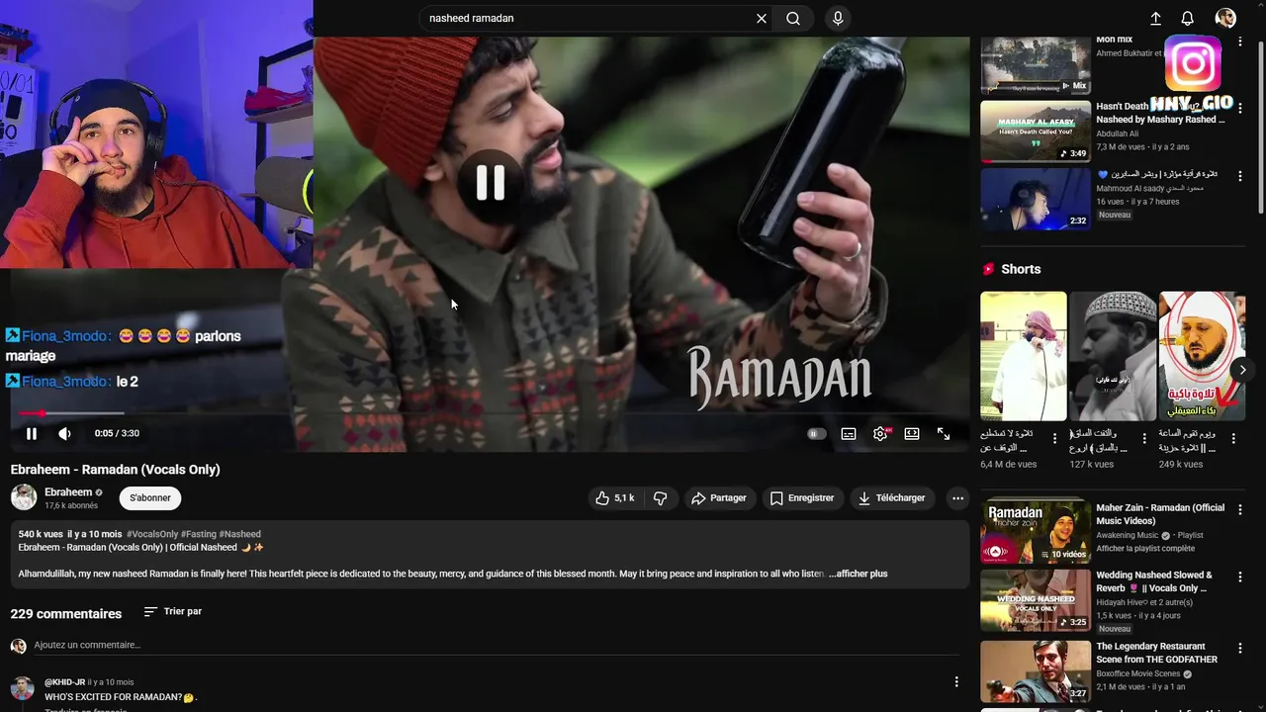The image size is (1266, 712).
Task: Open the Wedding Nasheed video title
Action: coord(1154,581)
